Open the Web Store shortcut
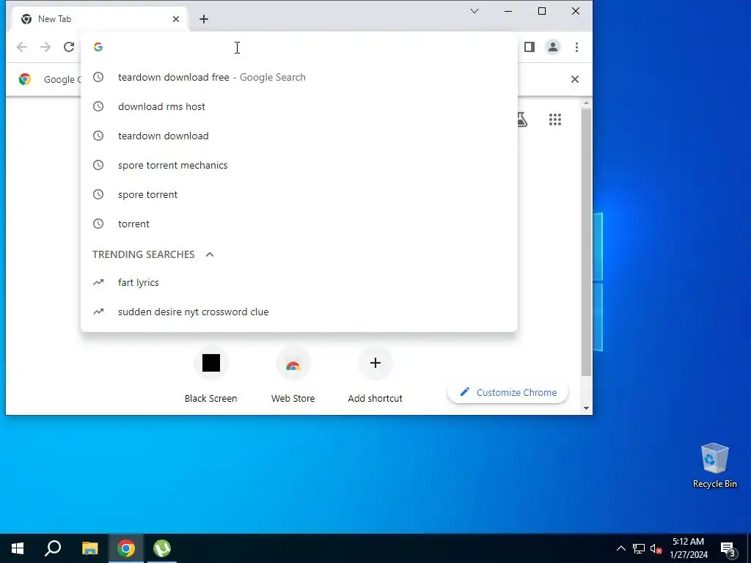The image size is (751, 563). point(293,376)
